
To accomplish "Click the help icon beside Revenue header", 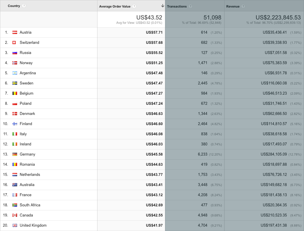I will [243, 6].
